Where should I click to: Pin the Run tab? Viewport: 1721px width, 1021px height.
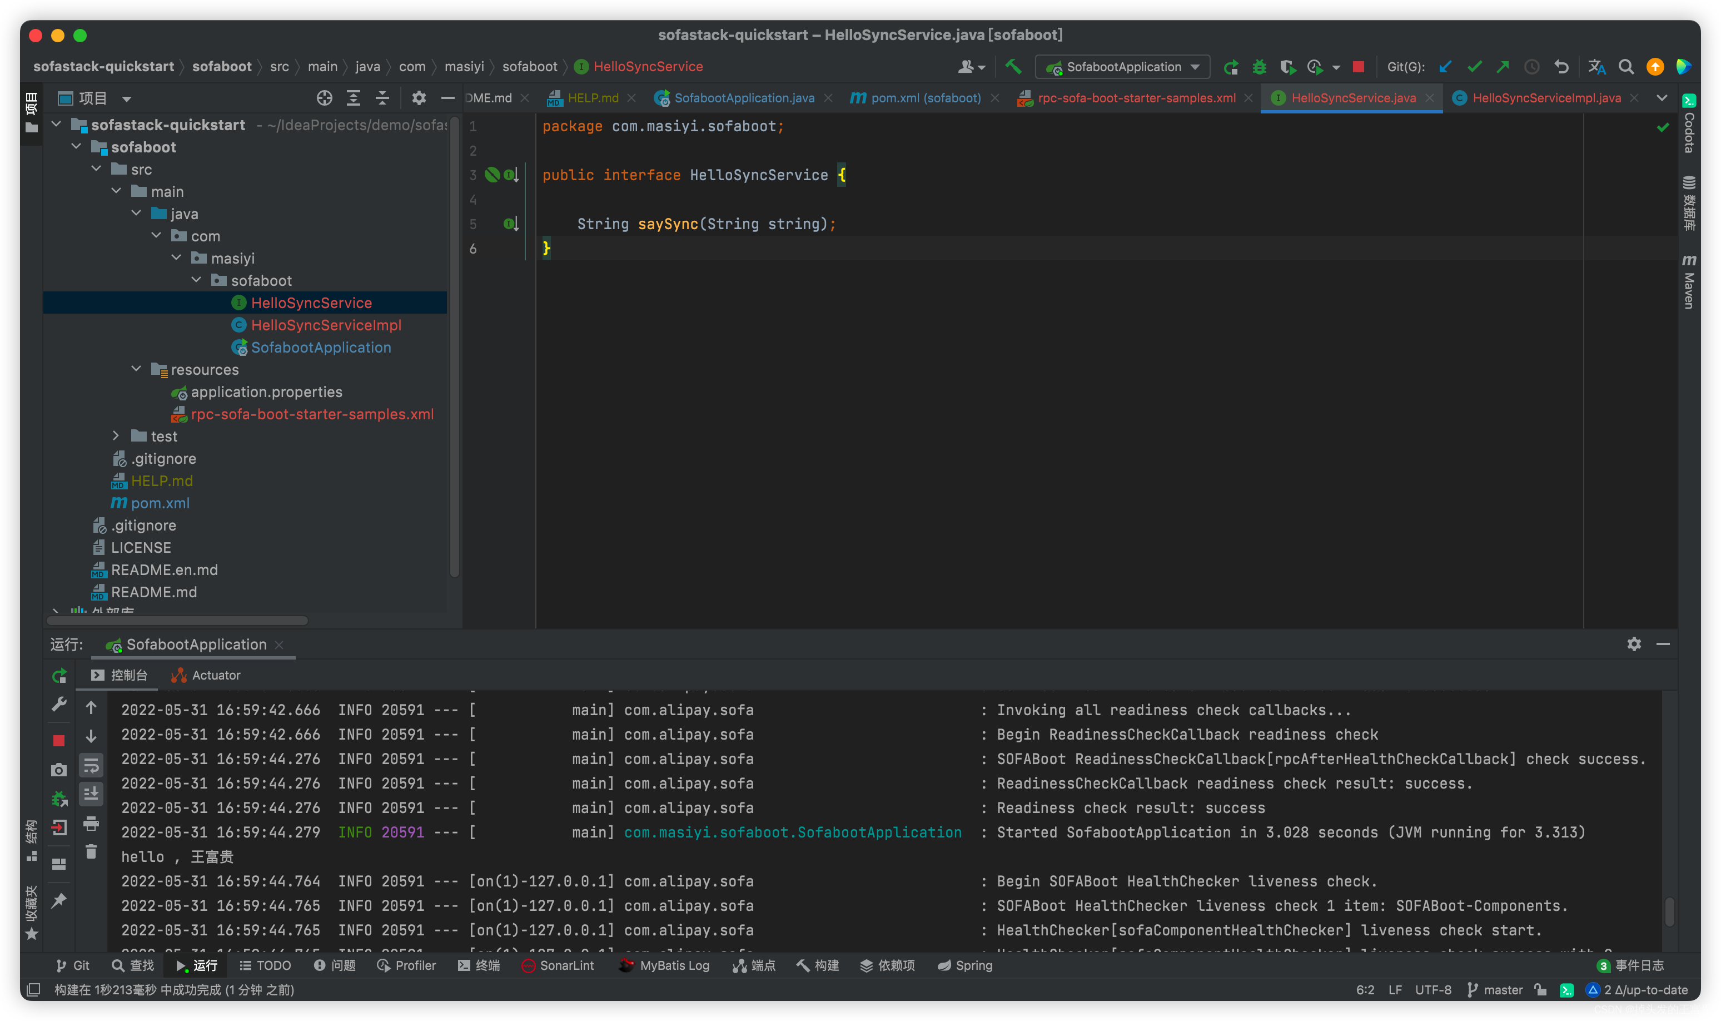click(59, 900)
